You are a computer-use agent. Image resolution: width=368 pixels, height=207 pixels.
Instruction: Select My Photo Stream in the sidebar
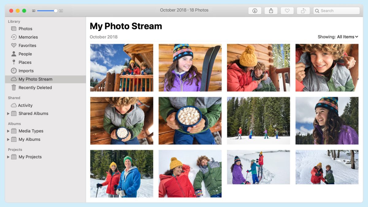pos(36,79)
